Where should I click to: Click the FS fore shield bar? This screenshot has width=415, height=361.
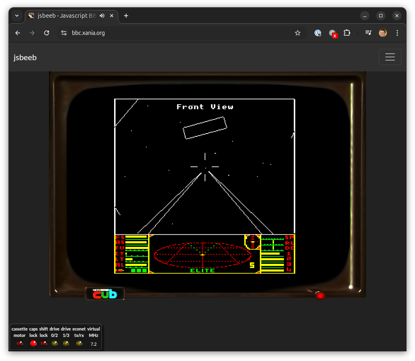pyautogui.click(x=136, y=237)
